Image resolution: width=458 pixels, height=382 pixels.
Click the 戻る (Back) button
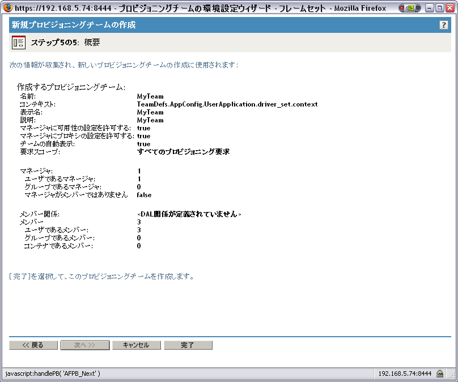(33, 345)
